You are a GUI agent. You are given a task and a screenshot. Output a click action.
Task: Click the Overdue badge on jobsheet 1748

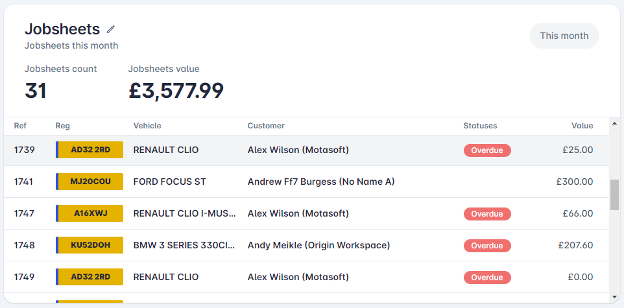click(x=487, y=246)
